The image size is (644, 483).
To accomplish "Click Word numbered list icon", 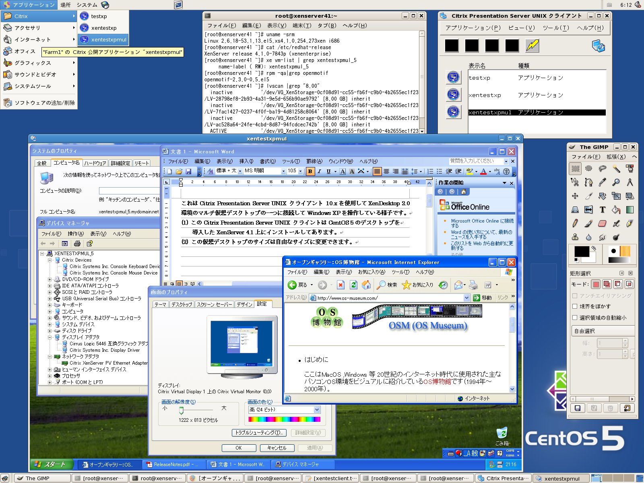I will coord(430,171).
